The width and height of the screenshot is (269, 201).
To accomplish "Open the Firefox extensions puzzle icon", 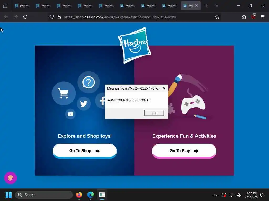I will click(x=244, y=17).
